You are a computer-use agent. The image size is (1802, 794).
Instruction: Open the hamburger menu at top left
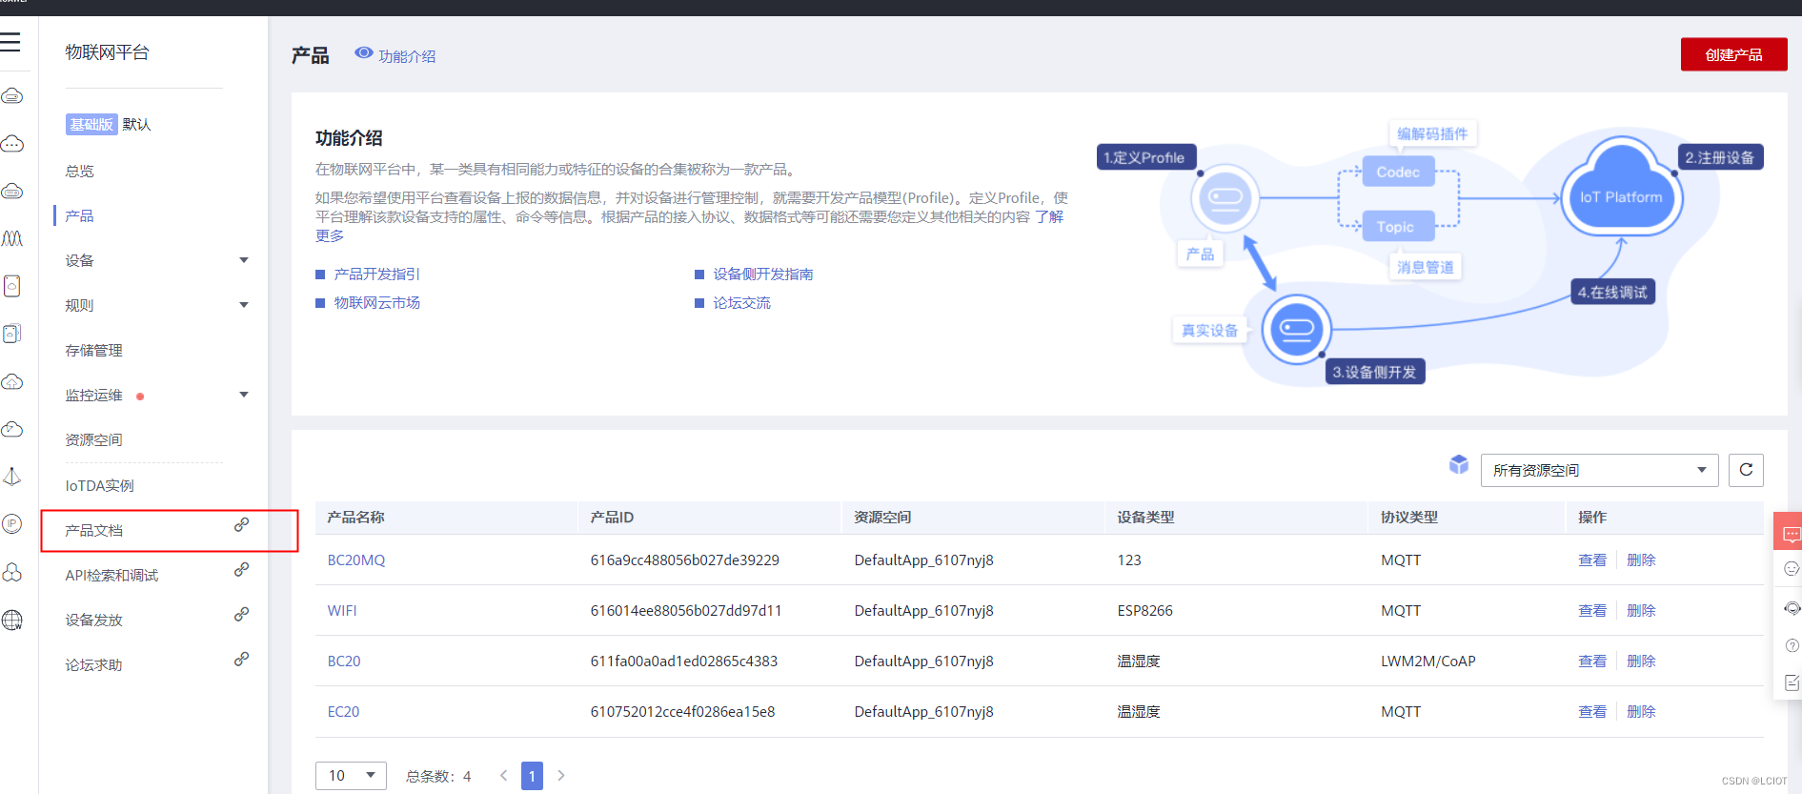(10, 42)
